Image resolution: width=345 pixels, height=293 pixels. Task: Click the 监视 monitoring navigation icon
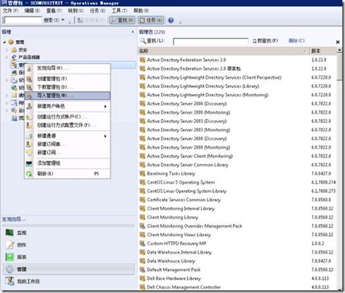point(9,233)
